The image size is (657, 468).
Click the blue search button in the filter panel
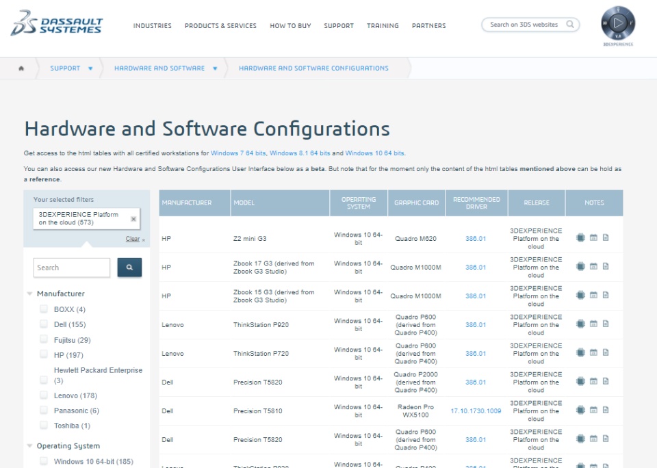point(129,268)
